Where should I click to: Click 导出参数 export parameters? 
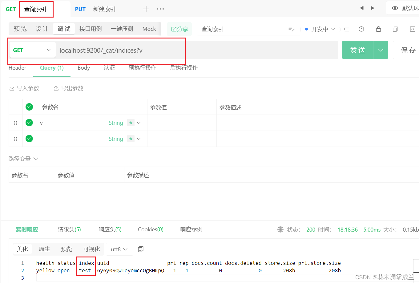click(x=69, y=88)
